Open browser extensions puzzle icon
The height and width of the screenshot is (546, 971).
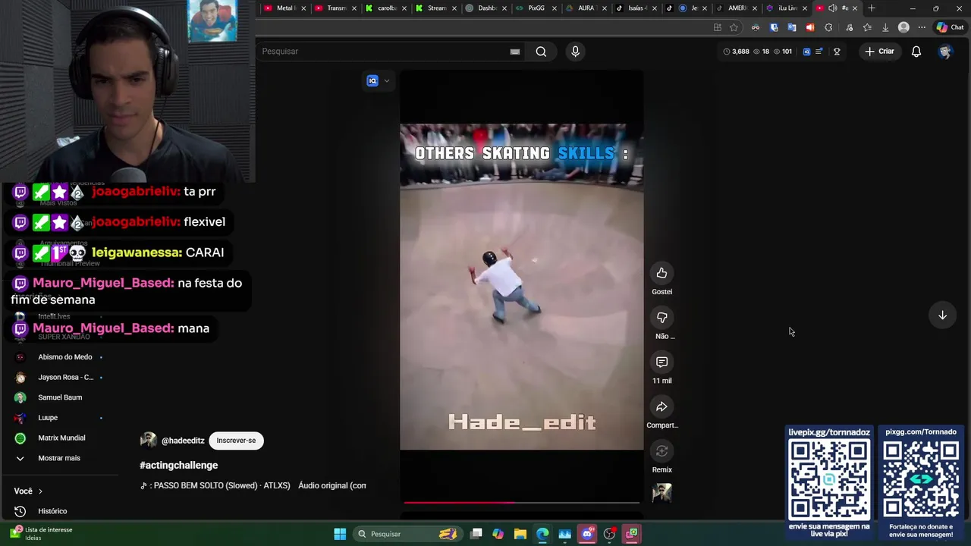(x=828, y=27)
